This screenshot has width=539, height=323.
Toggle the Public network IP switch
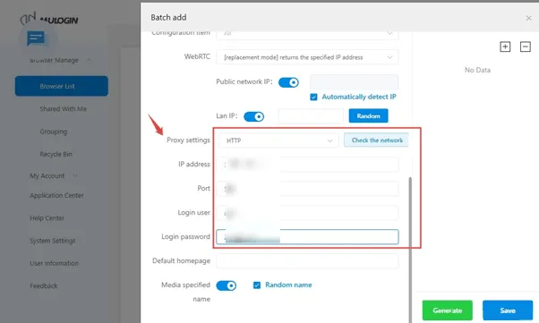[288, 82]
